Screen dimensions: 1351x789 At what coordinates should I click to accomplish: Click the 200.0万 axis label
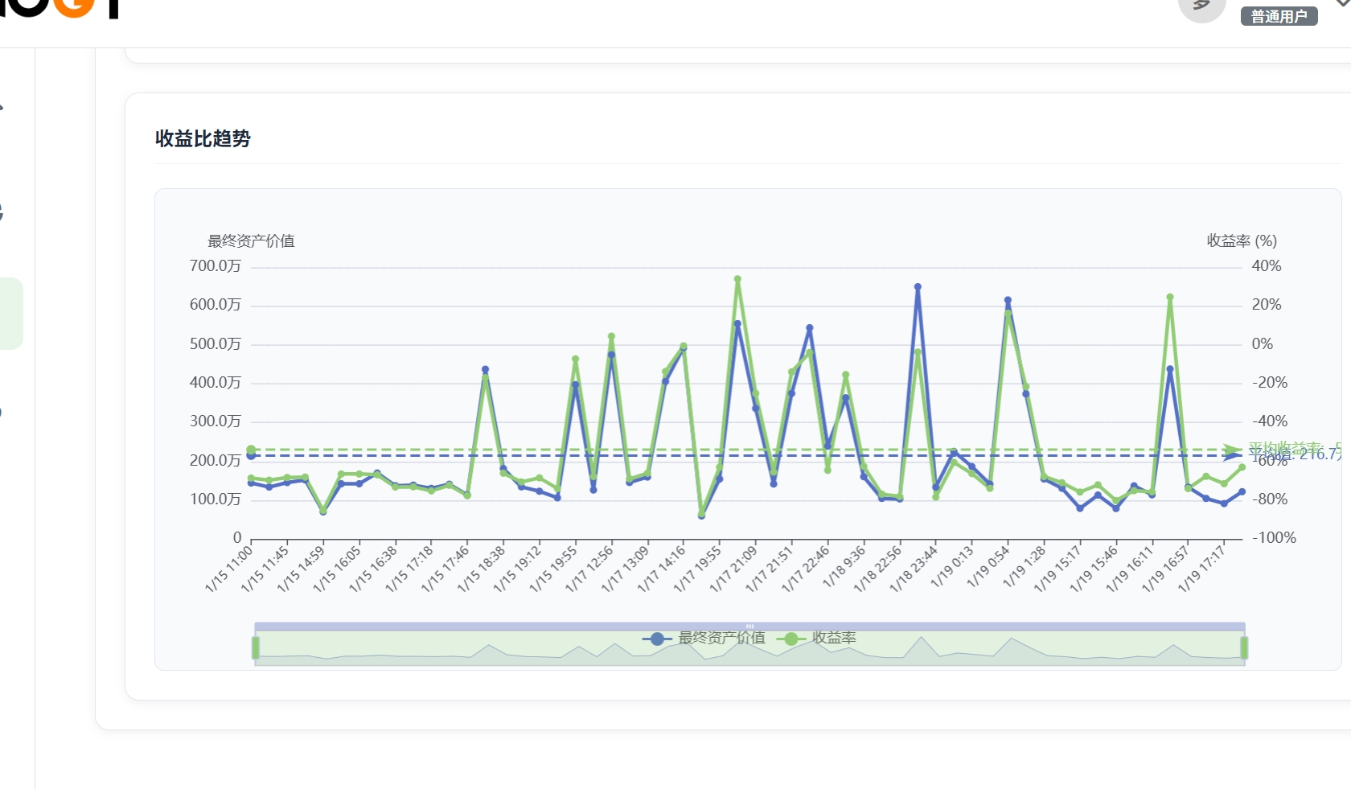(x=215, y=461)
